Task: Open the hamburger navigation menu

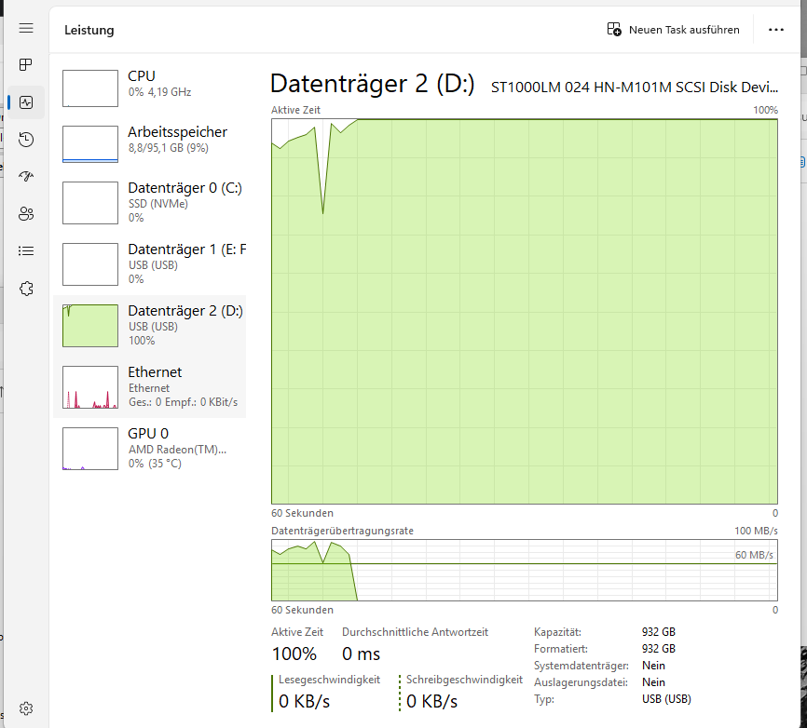Action: tap(26, 29)
